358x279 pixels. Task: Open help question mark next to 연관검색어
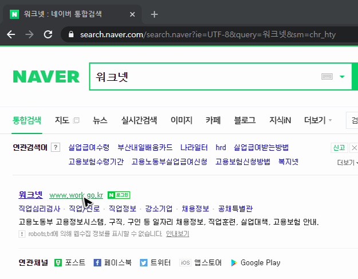coord(56,147)
